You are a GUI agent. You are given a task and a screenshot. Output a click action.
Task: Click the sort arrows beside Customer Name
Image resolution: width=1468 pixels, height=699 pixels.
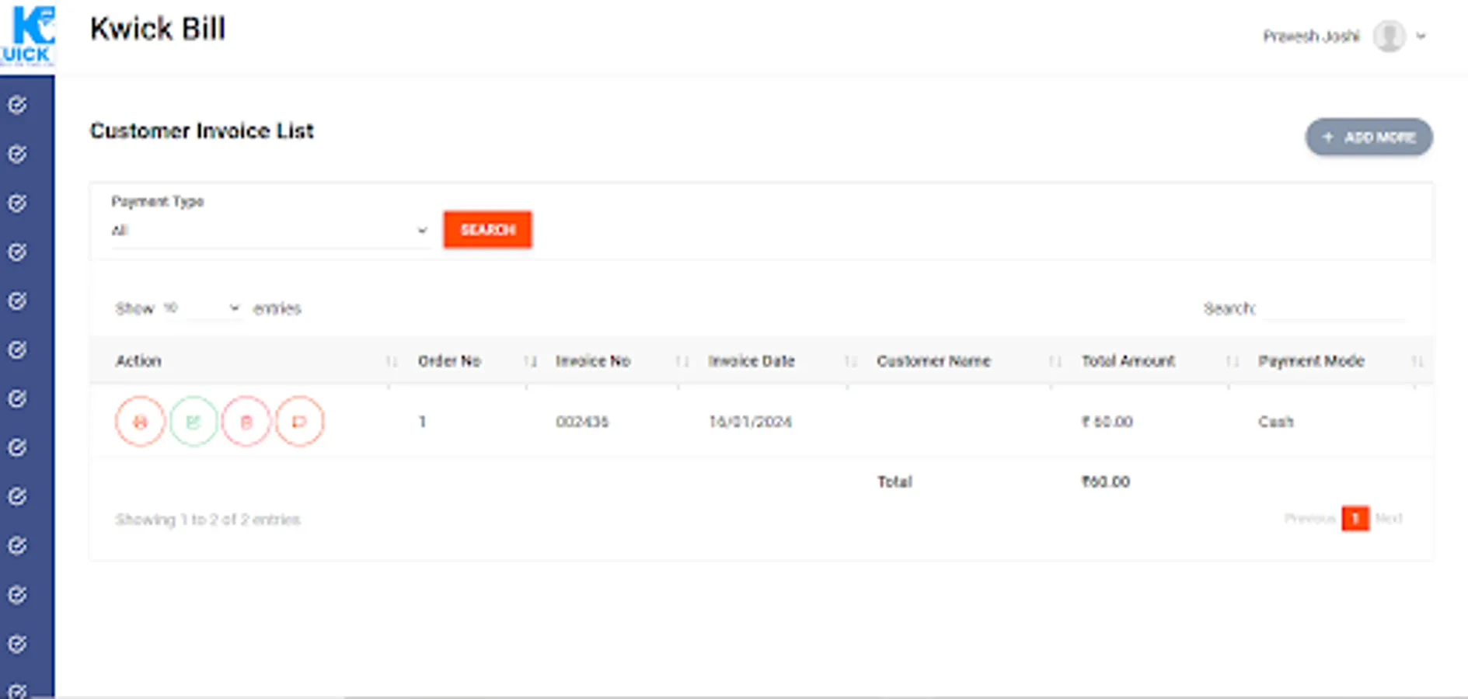[1055, 361]
